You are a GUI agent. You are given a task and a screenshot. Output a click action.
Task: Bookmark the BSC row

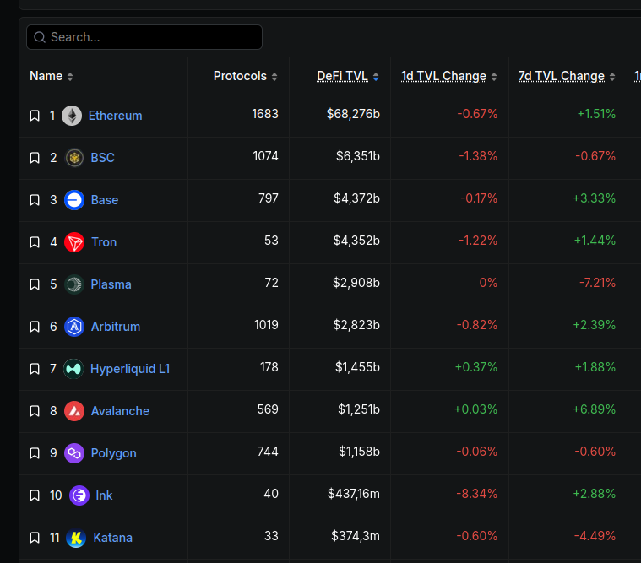pos(35,158)
